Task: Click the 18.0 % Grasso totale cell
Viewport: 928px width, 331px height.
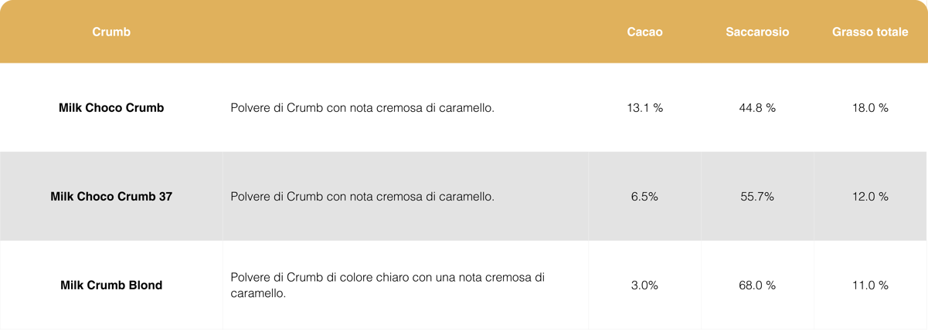Action: click(870, 108)
